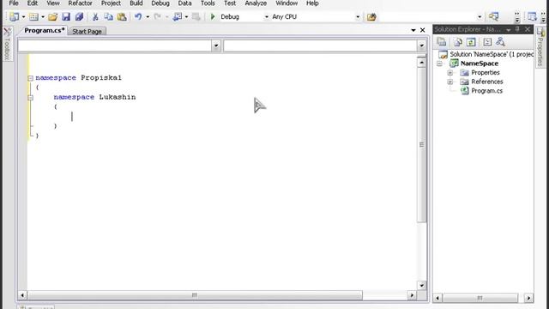Viewport: 549px width, 309px height.
Task: Select the References folder label
Action: (487, 82)
